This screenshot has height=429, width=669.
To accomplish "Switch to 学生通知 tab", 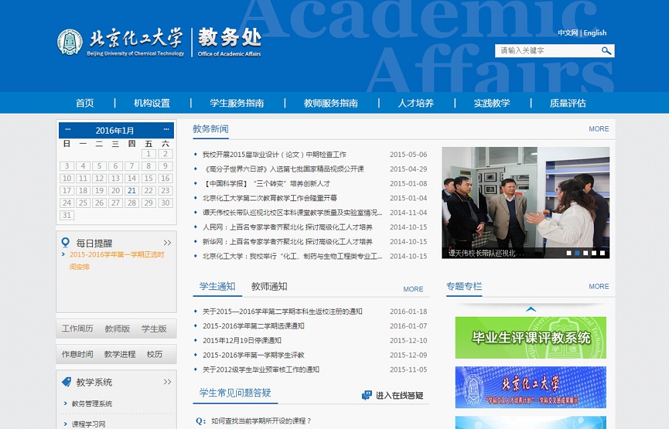I will 217,286.
